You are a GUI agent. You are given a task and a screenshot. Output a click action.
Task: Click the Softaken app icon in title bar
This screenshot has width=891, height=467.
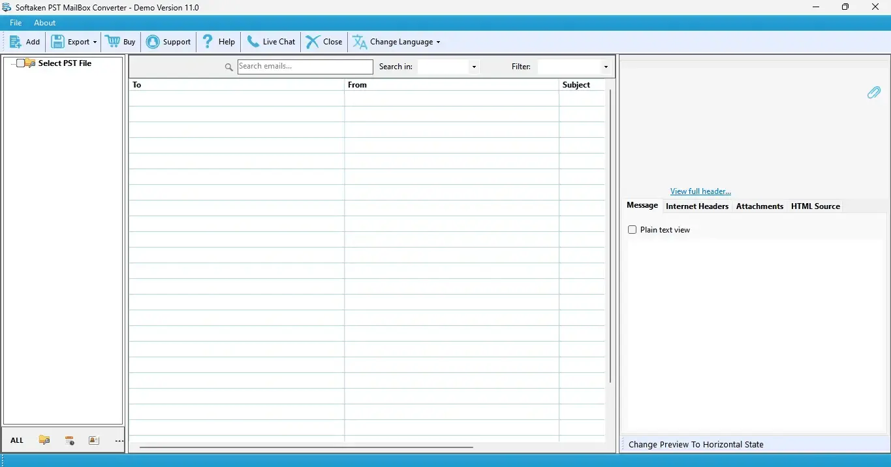point(7,7)
